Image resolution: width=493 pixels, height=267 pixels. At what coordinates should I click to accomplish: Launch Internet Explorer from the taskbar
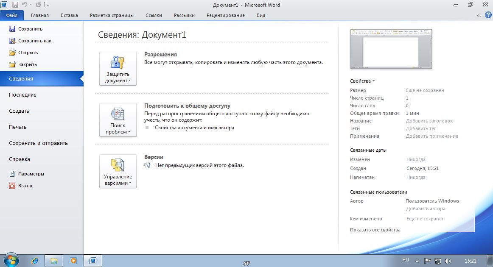pos(35,261)
